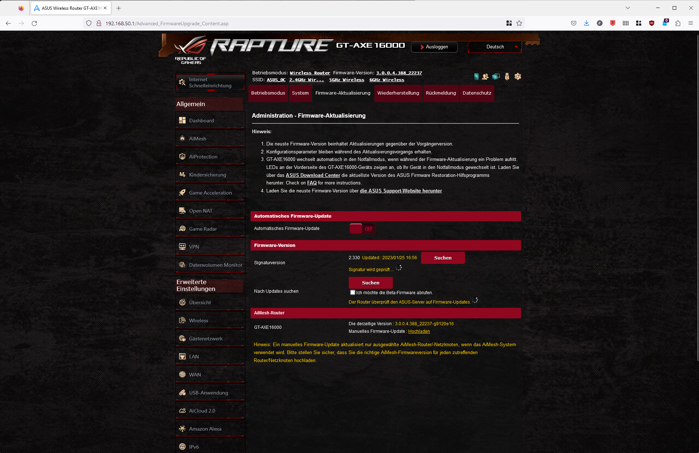Click the gear status icon near tabs
699x453 pixels.
518,77
